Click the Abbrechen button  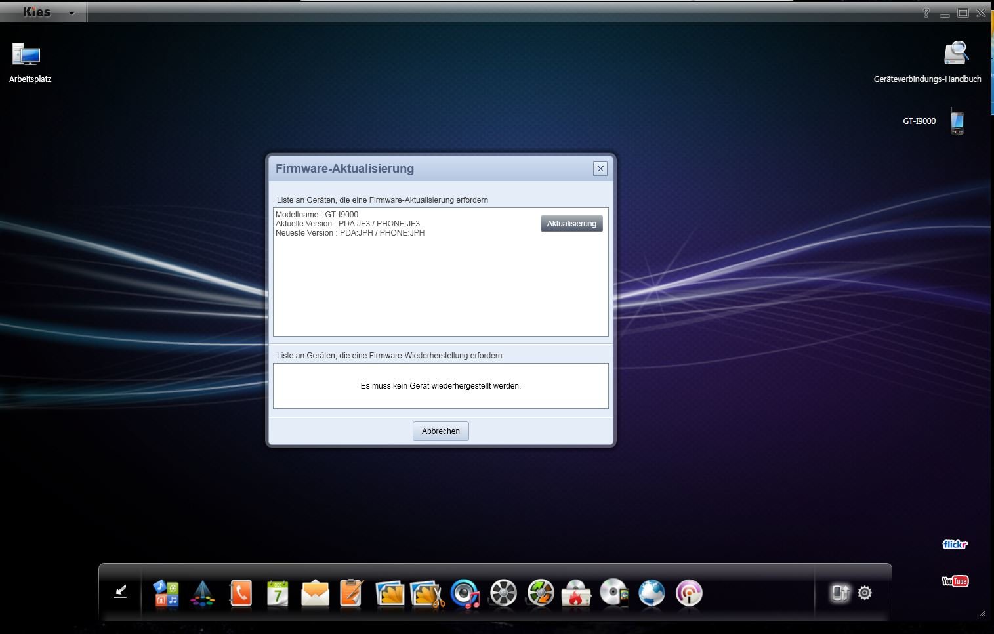tap(441, 431)
